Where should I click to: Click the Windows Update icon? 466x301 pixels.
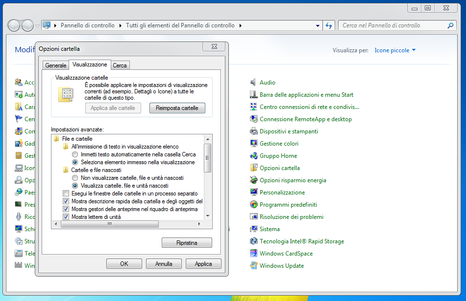[x=253, y=266]
